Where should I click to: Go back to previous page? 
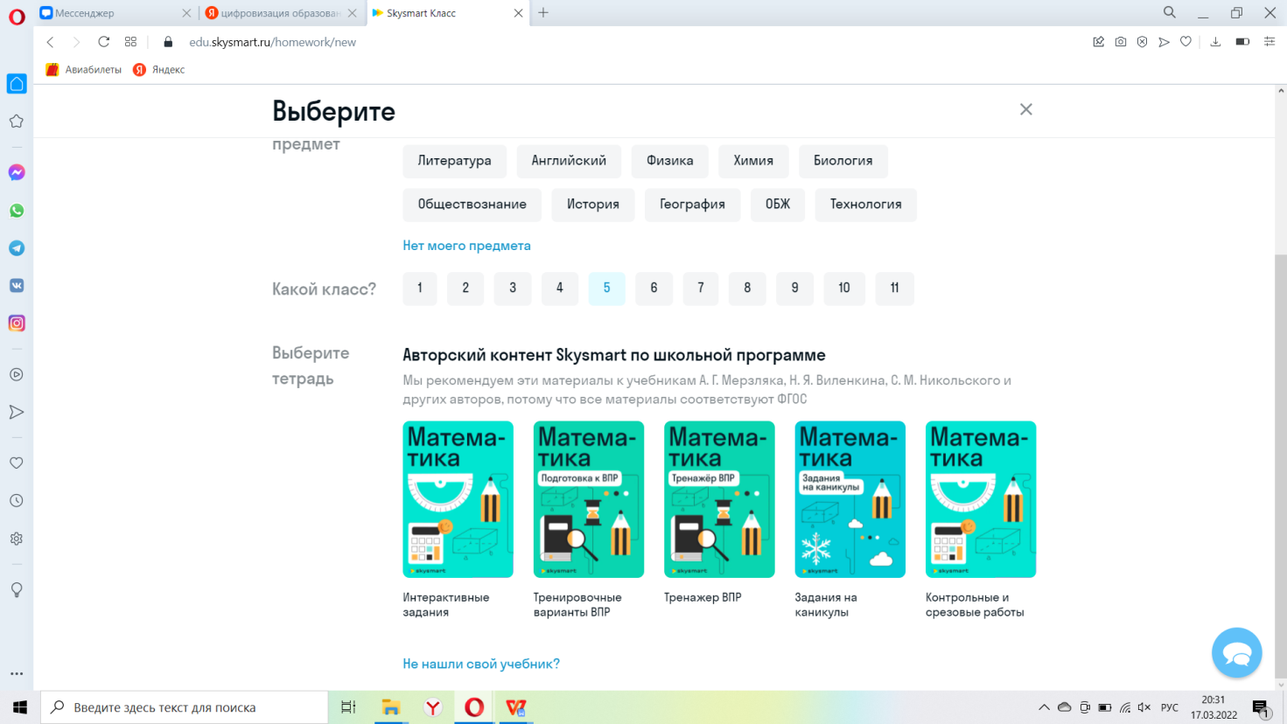coord(50,42)
